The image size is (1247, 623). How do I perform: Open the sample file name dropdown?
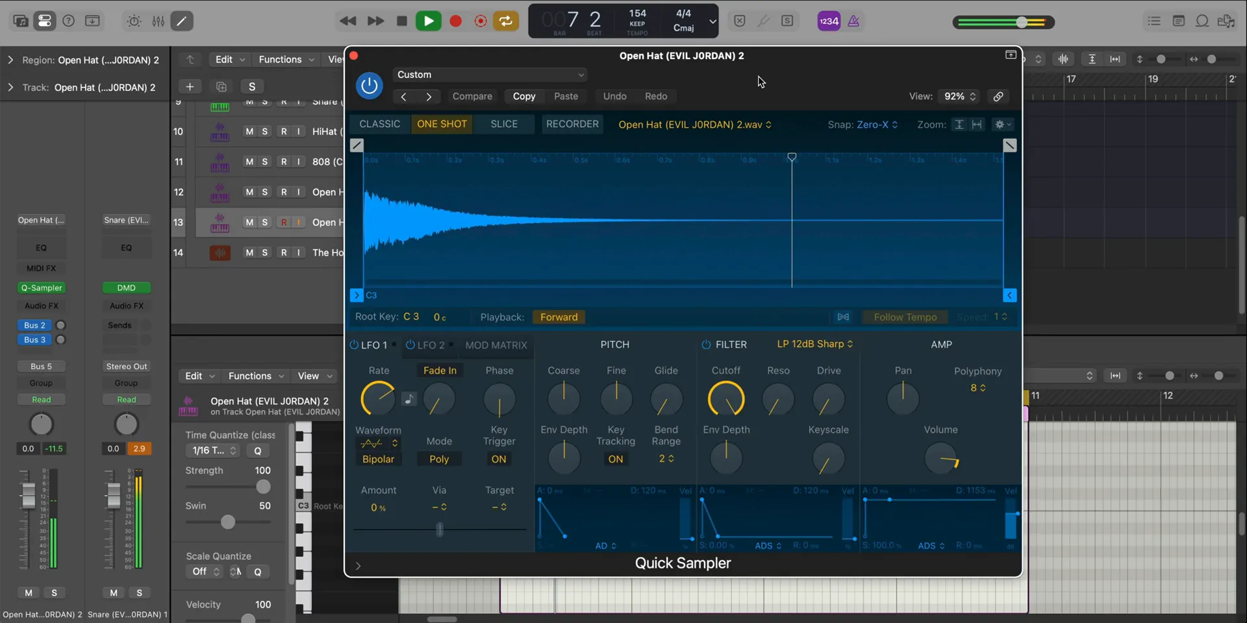[x=695, y=124]
